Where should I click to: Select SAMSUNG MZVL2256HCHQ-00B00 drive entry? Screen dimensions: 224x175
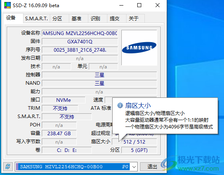[x=73, y=167]
